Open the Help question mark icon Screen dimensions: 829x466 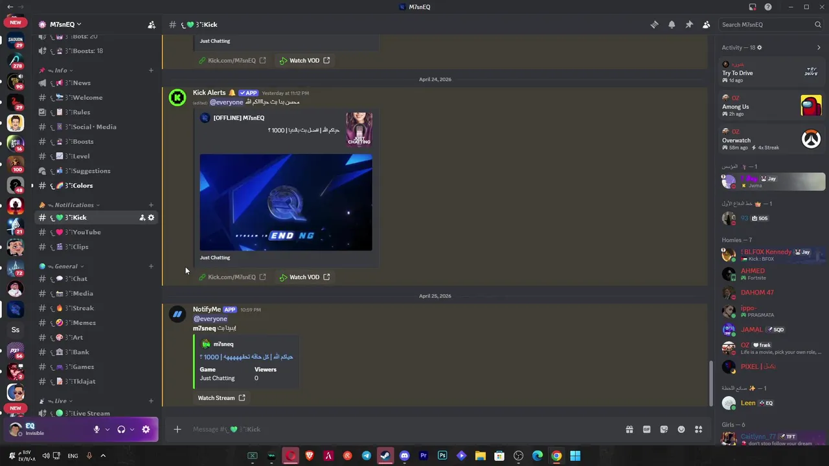coord(768,7)
